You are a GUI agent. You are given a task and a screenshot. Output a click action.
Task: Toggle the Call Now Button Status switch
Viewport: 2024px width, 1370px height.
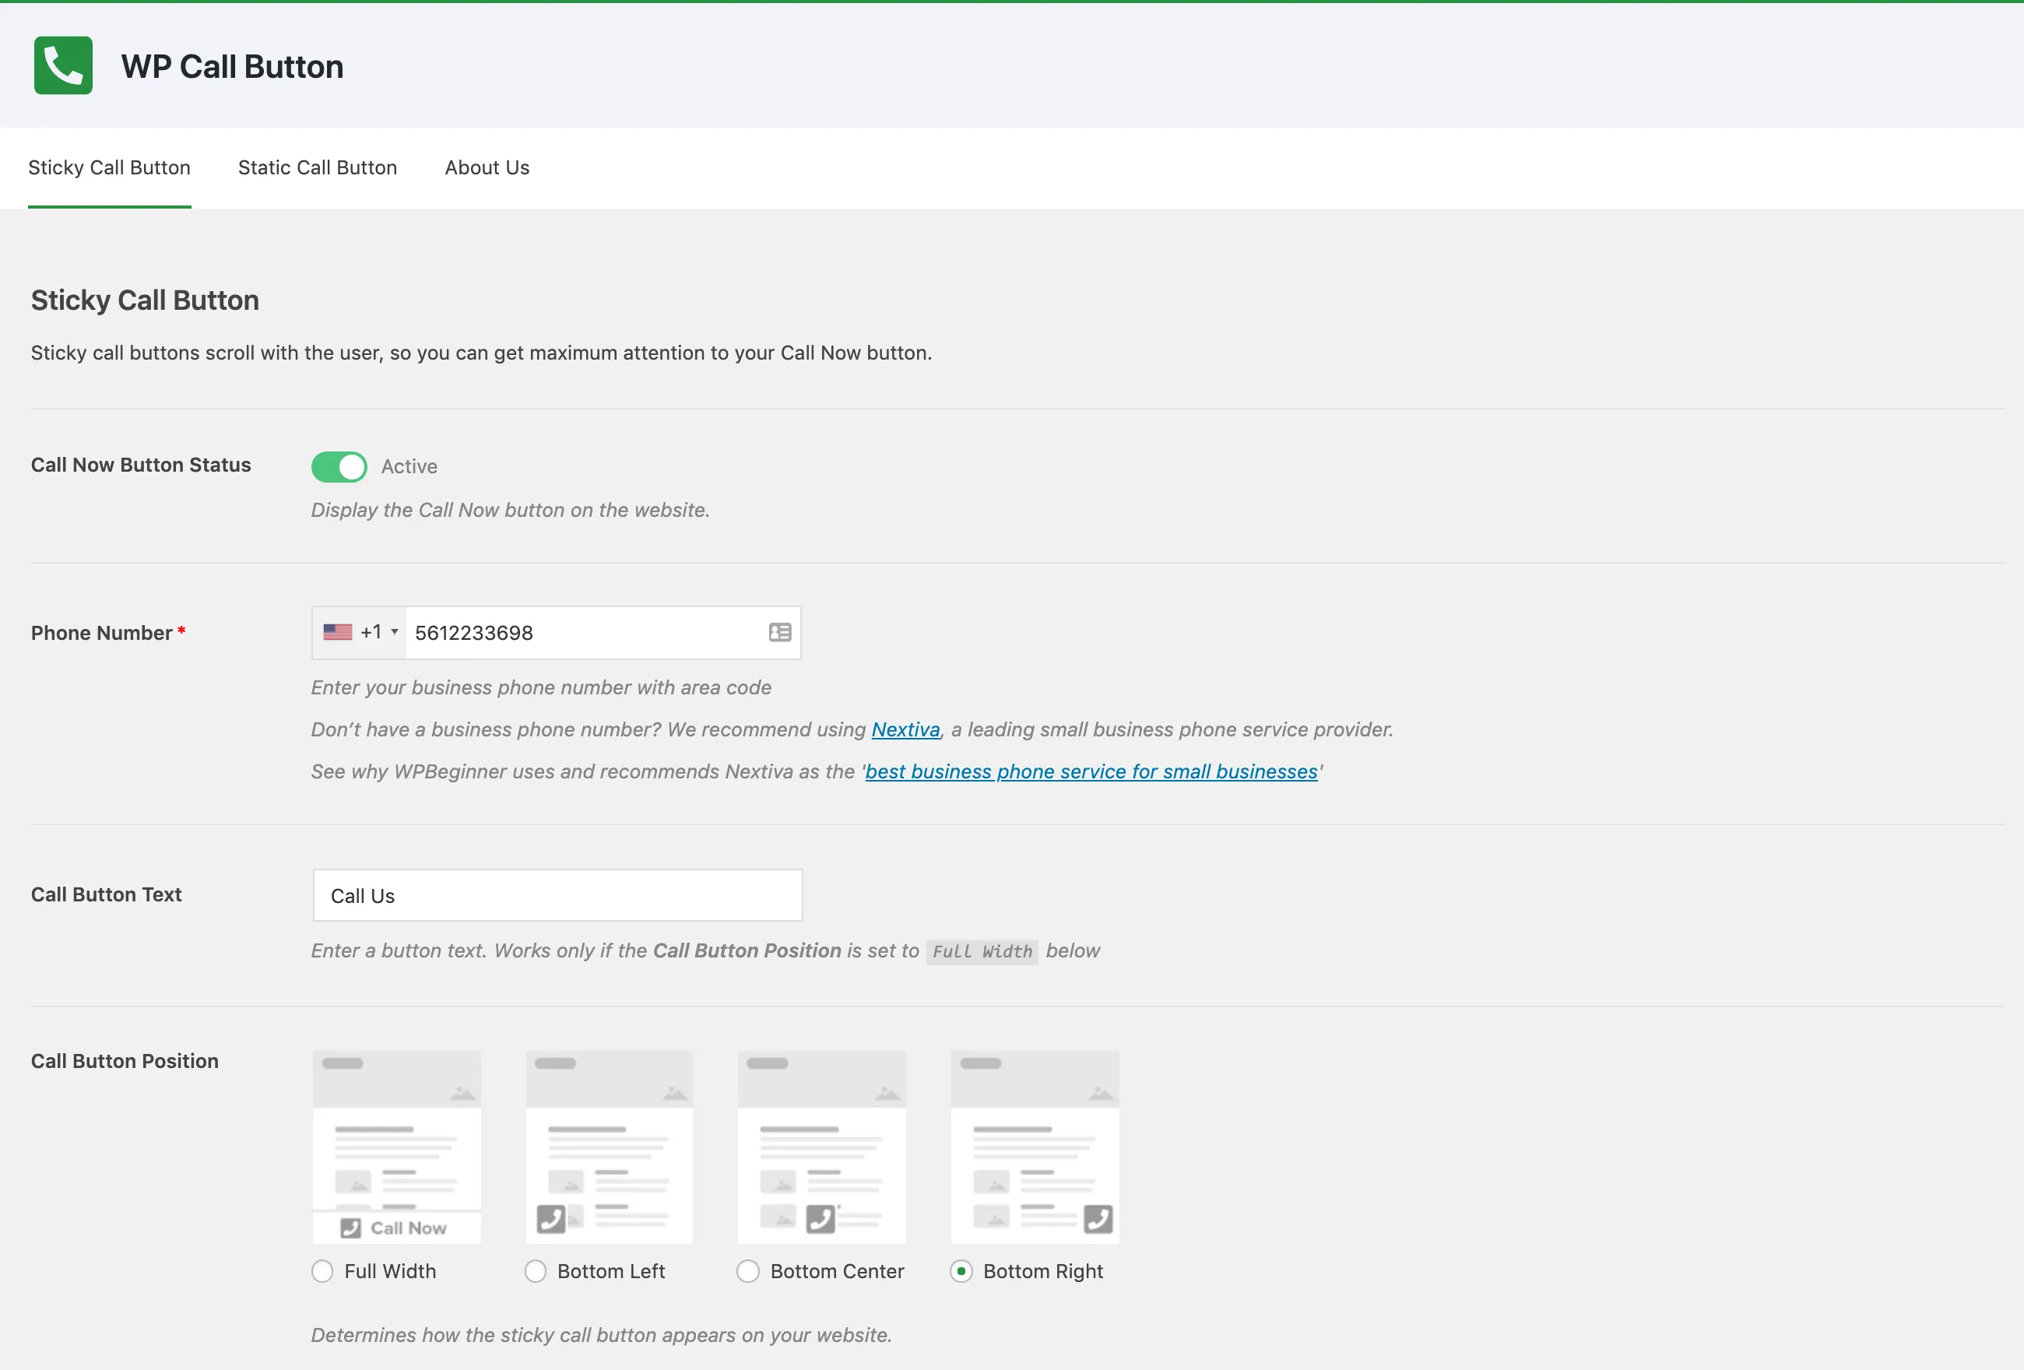[339, 466]
